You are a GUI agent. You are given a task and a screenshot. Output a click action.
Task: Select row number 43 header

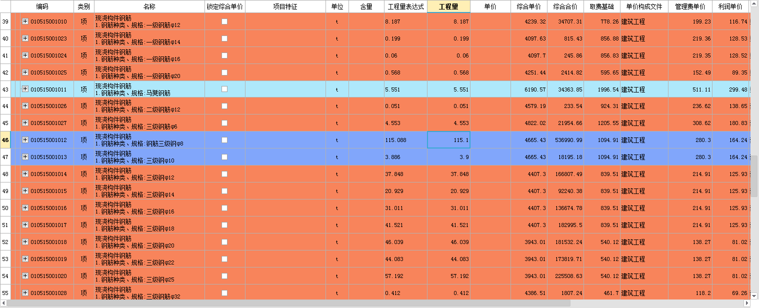[5, 89]
